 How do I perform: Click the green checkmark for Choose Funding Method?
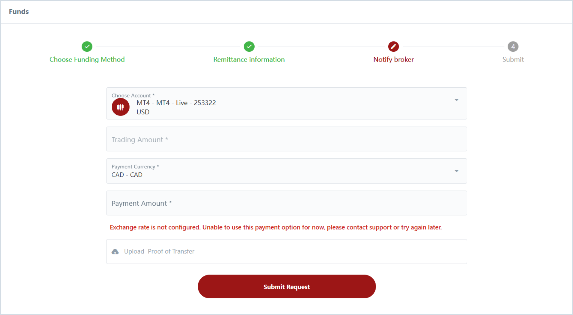[87, 46]
